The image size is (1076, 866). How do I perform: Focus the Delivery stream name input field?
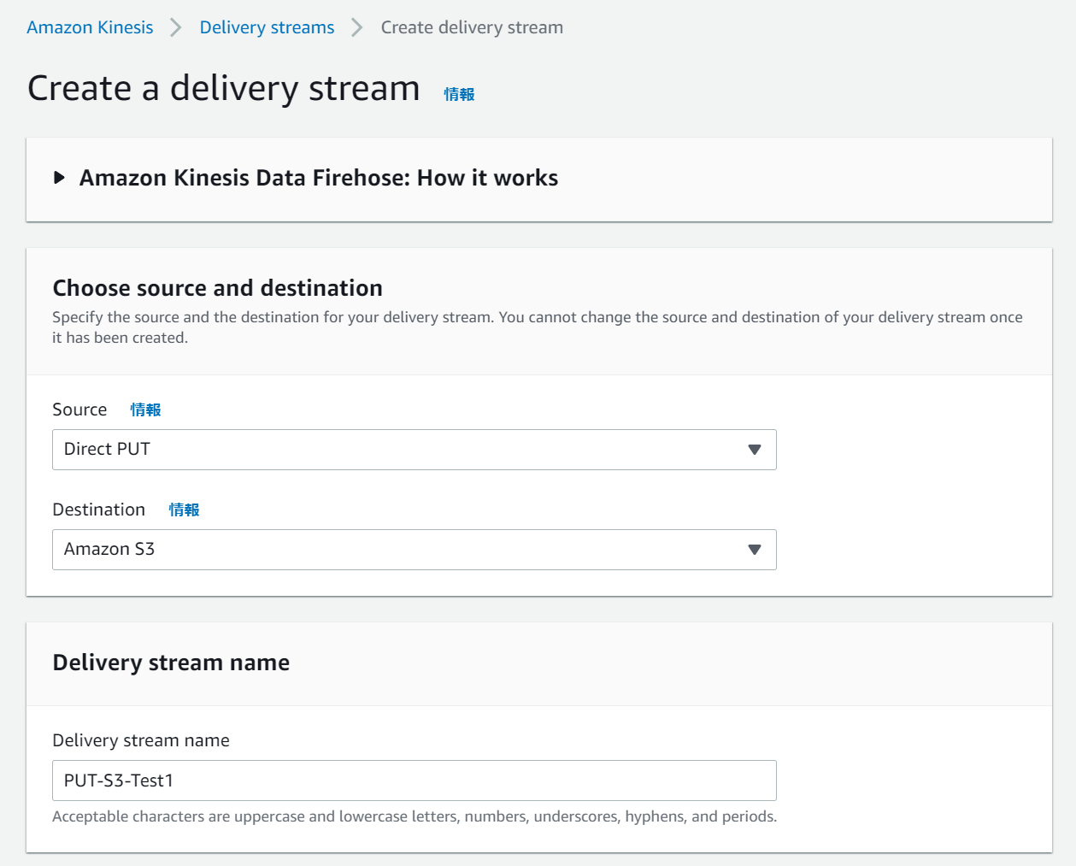[x=415, y=781]
